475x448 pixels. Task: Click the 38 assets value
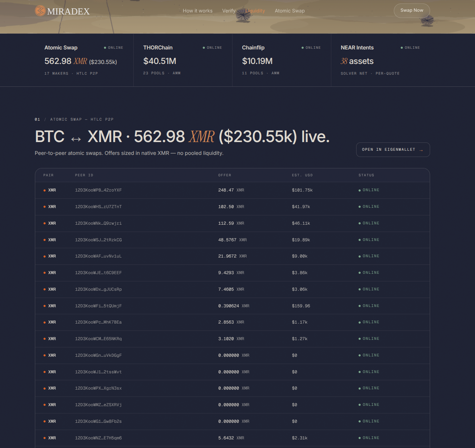pyautogui.click(x=357, y=61)
